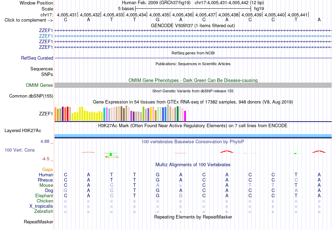This screenshot has width=332, height=230.
Task: Select the X_tropicalis species row label
Action: coord(41,206)
